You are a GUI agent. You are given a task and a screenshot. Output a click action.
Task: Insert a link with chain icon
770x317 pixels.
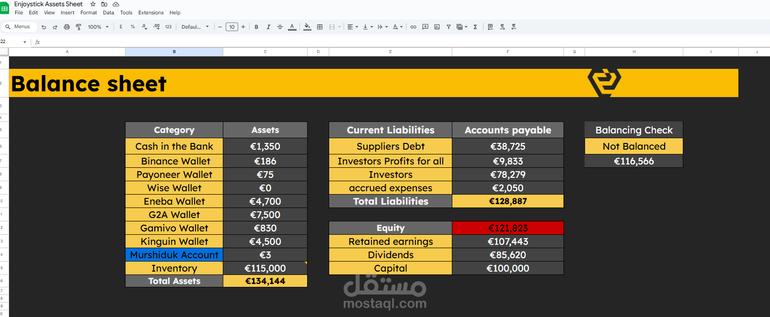(413, 27)
